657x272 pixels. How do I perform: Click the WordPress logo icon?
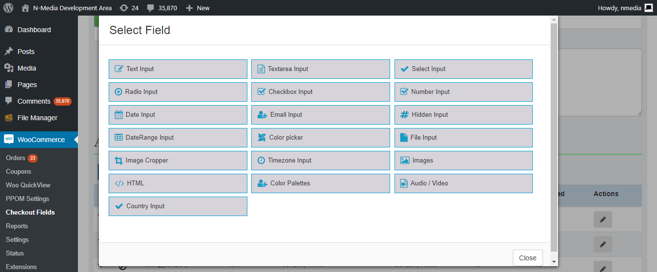click(8, 8)
